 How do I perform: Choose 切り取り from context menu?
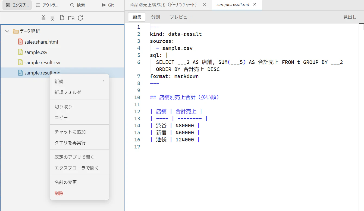tap(79, 107)
